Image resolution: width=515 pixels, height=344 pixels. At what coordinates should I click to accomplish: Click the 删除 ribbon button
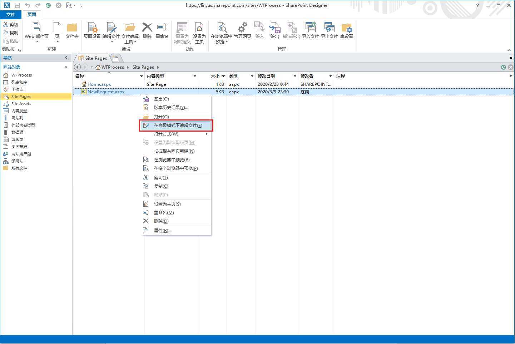pyautogui.click(x=147, y=31)
